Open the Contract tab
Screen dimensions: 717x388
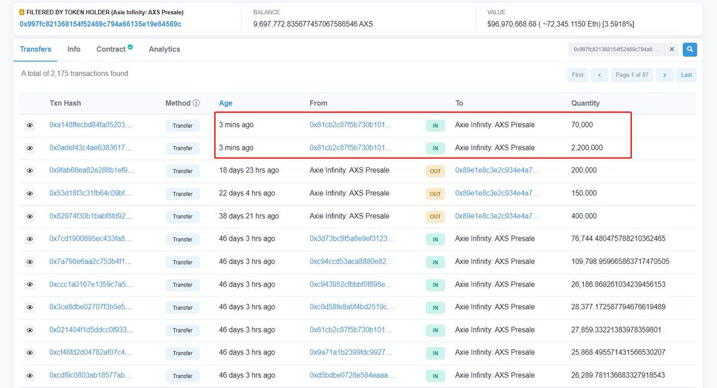[114, 49]
